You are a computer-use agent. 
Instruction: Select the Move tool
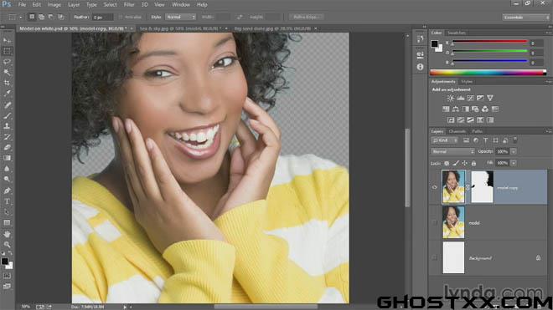pos(7,40)
